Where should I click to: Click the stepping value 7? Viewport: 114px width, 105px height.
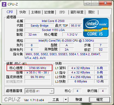pos(101,45)
